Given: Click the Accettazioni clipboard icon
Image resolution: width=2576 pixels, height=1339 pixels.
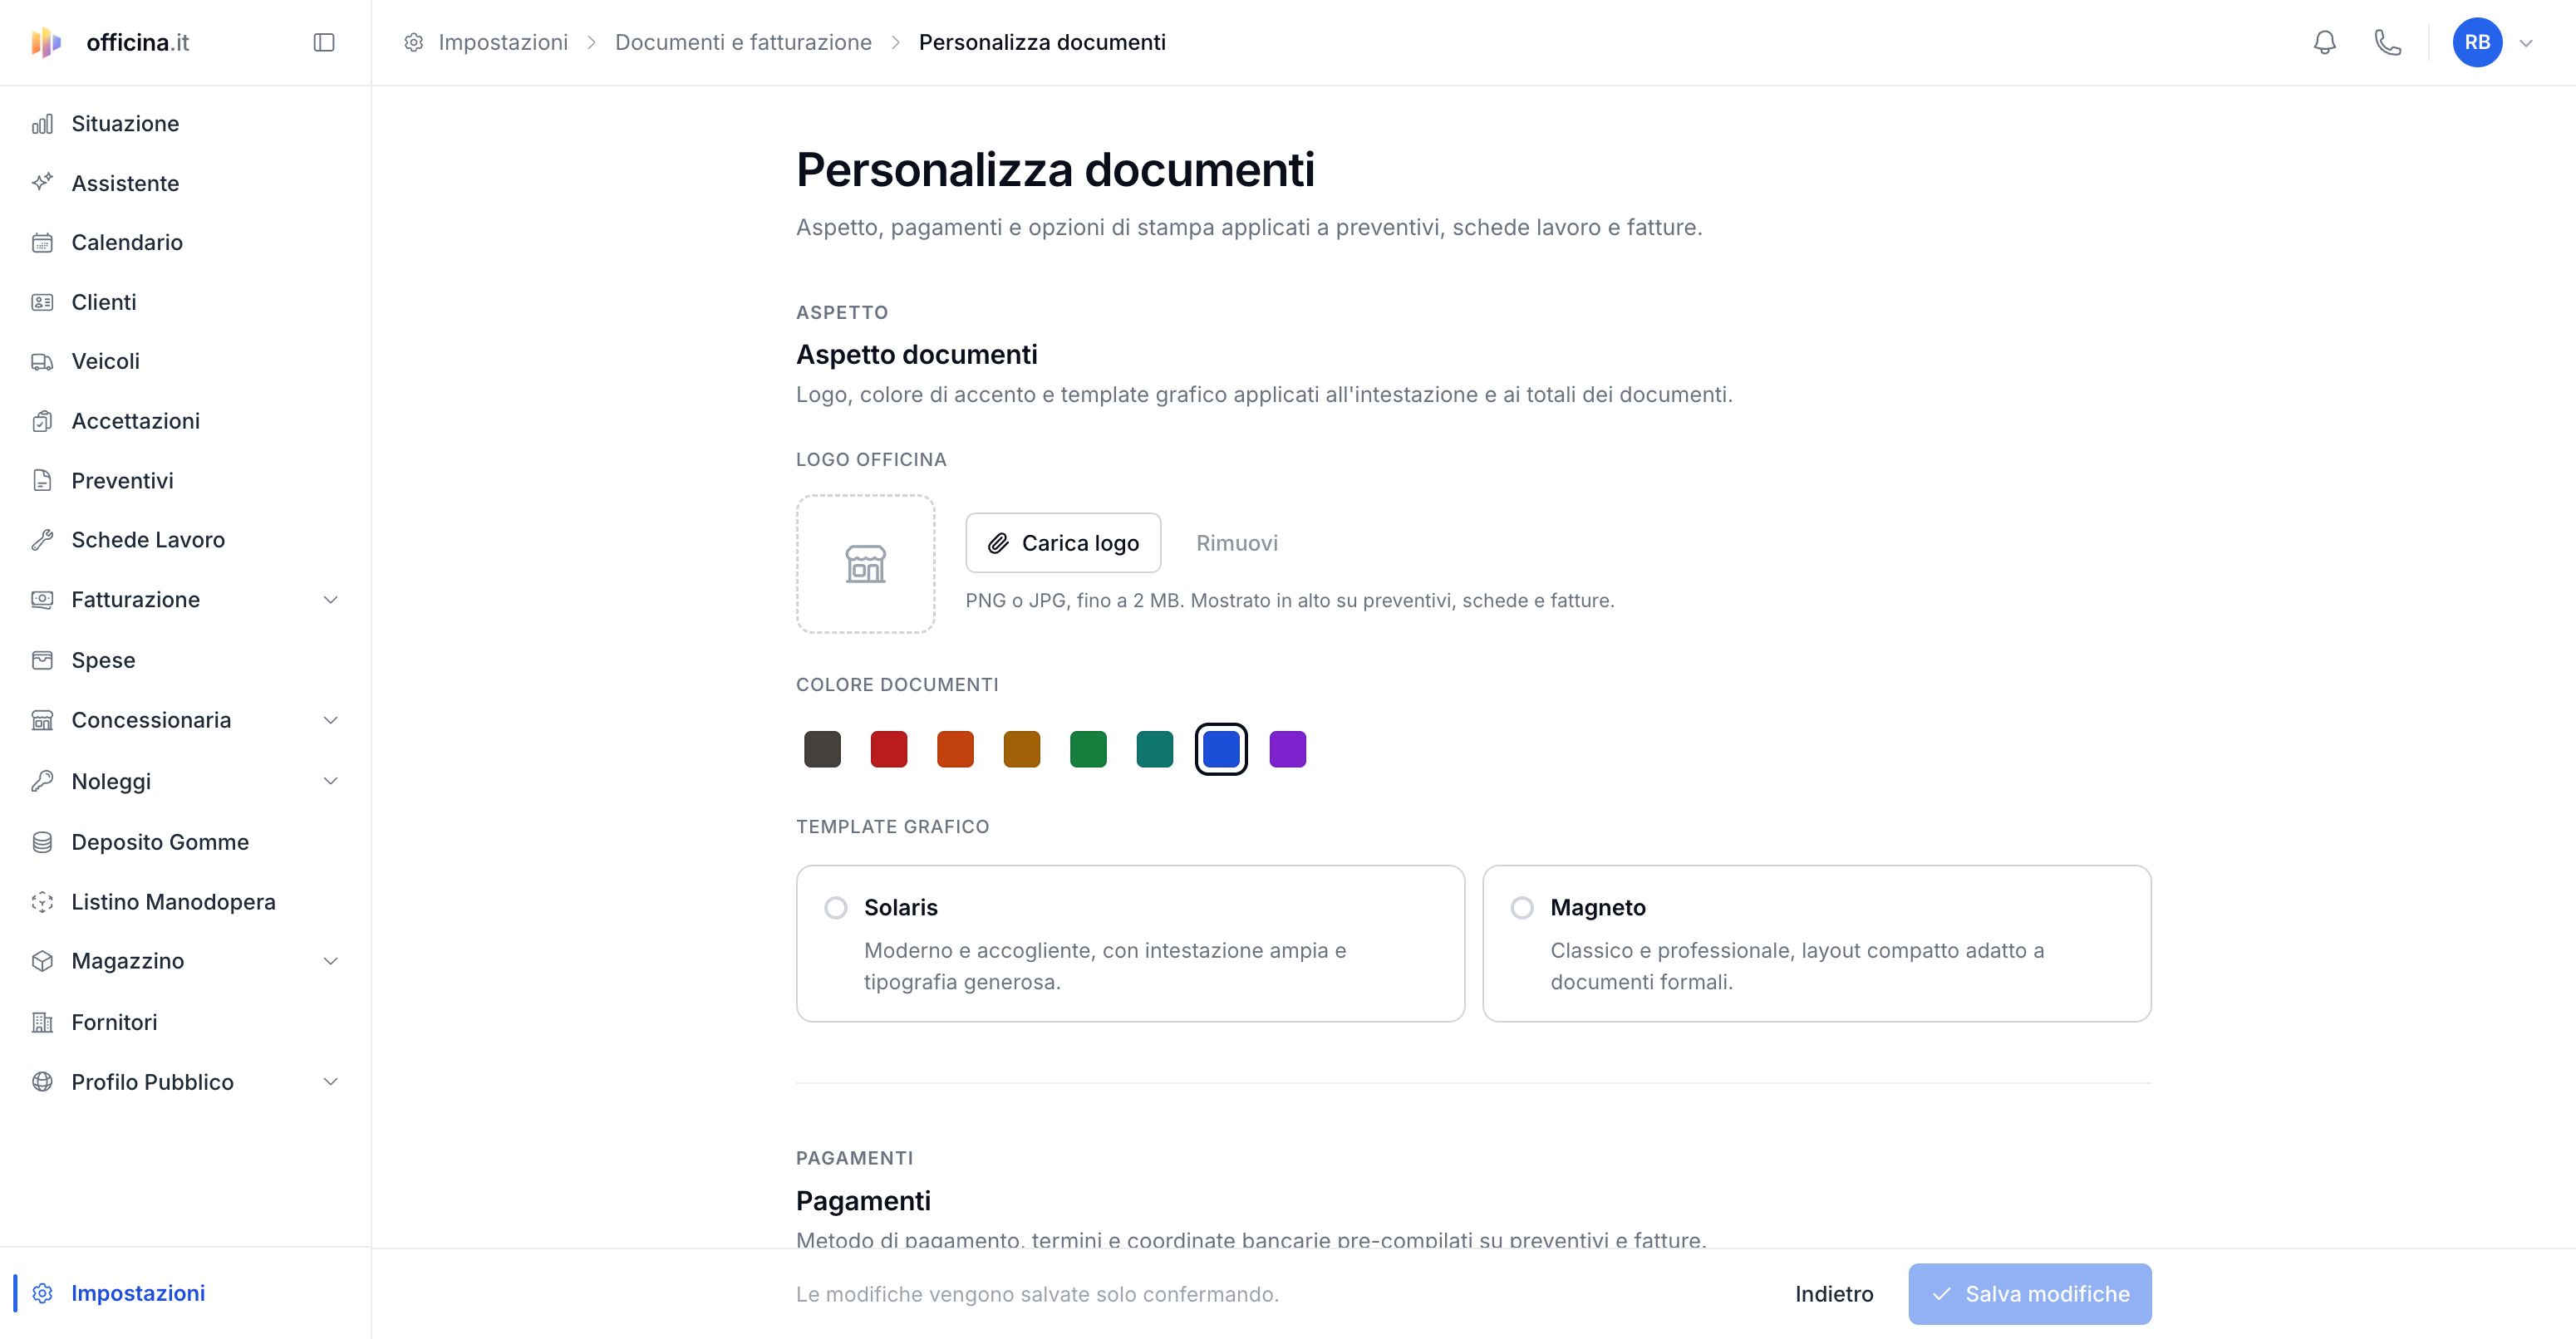Looking at the screenshot, I should click(42, 422).
